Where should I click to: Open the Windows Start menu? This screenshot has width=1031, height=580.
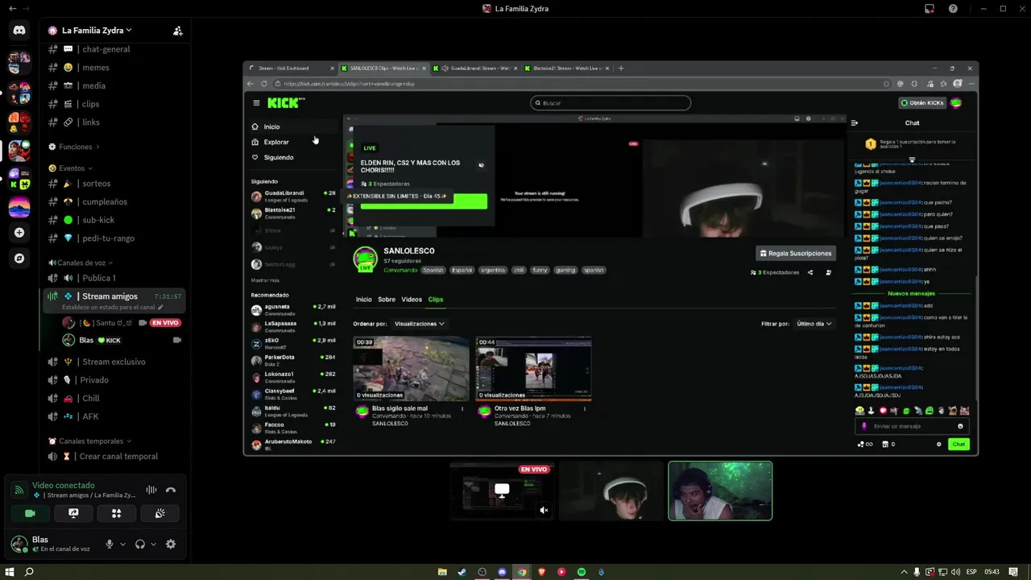[x=10, y=572]
